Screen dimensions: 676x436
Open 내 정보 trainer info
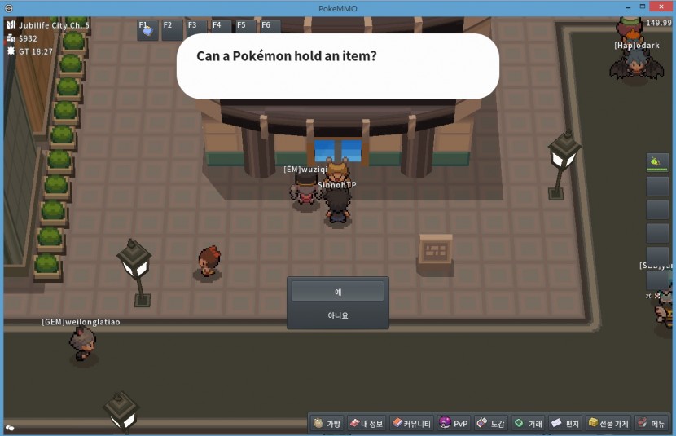click(x=367, y=424)
